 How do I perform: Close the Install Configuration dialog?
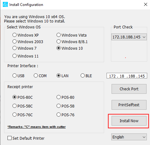point(146,4)
